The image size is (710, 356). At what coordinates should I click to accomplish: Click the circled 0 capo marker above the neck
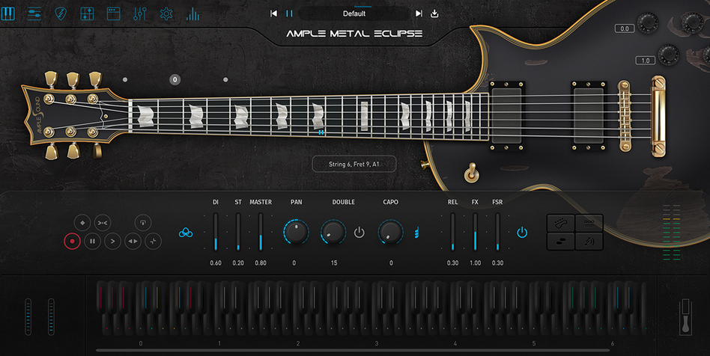(x=175, y=79)
